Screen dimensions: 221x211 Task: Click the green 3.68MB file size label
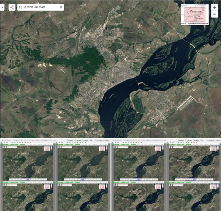pyautogui.click(x=189, y=144)
